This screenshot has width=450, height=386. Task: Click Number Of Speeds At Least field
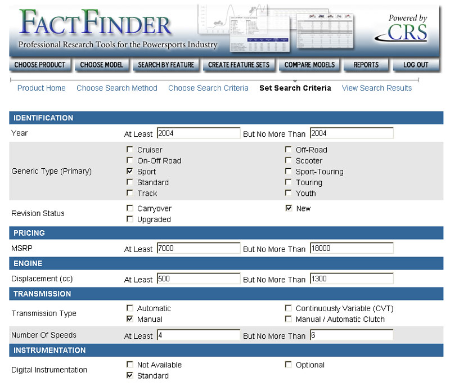click(199, 335)
